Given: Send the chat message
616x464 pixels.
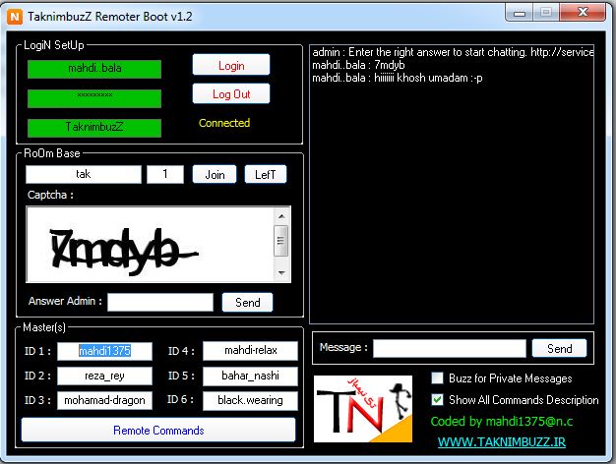Looking at the screenshot, I should (x=560, y=348).
